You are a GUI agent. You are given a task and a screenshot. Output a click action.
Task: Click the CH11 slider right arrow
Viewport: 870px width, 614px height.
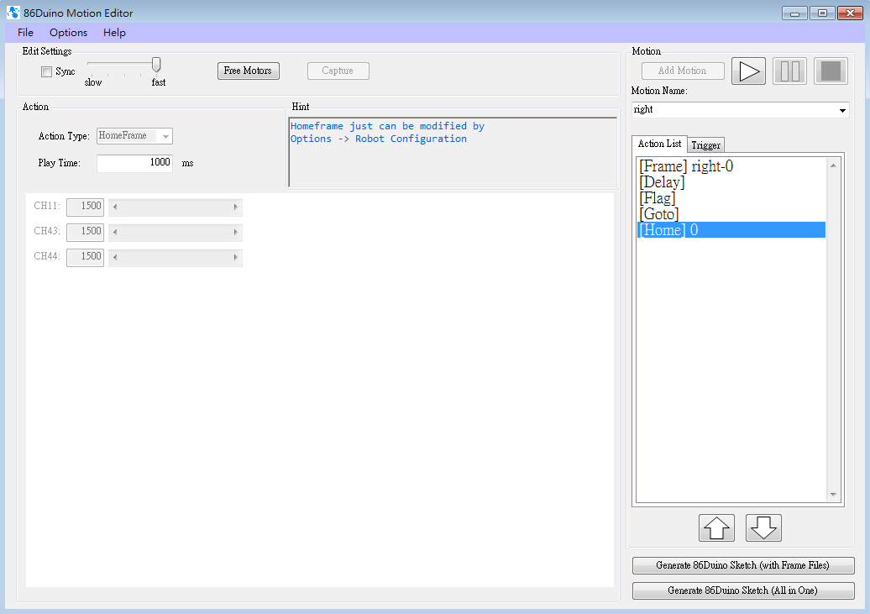click(x=236, y=207)
